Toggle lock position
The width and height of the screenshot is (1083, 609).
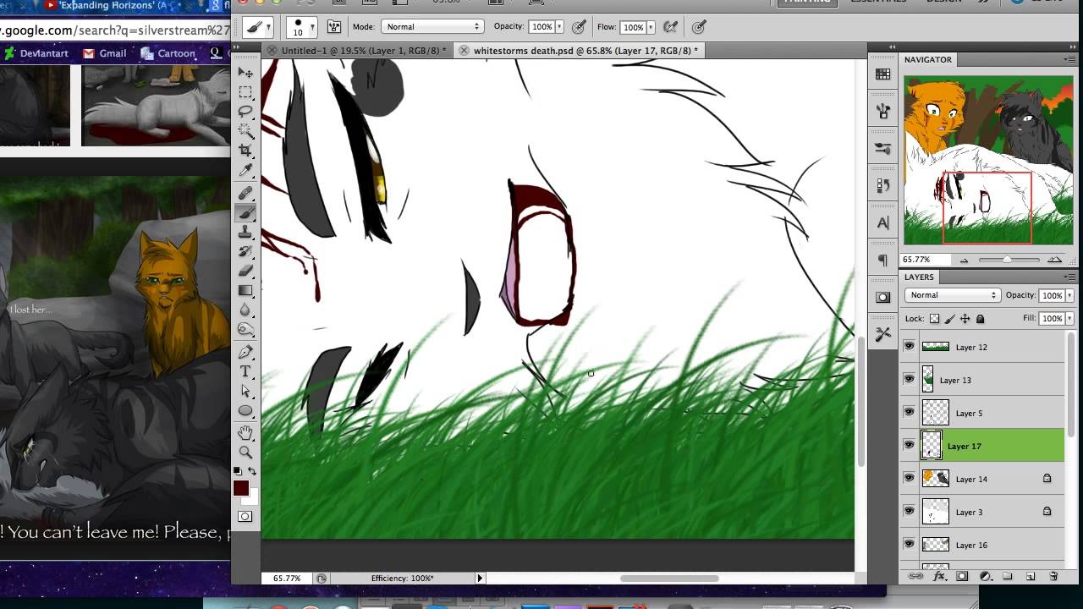[965, 319]
